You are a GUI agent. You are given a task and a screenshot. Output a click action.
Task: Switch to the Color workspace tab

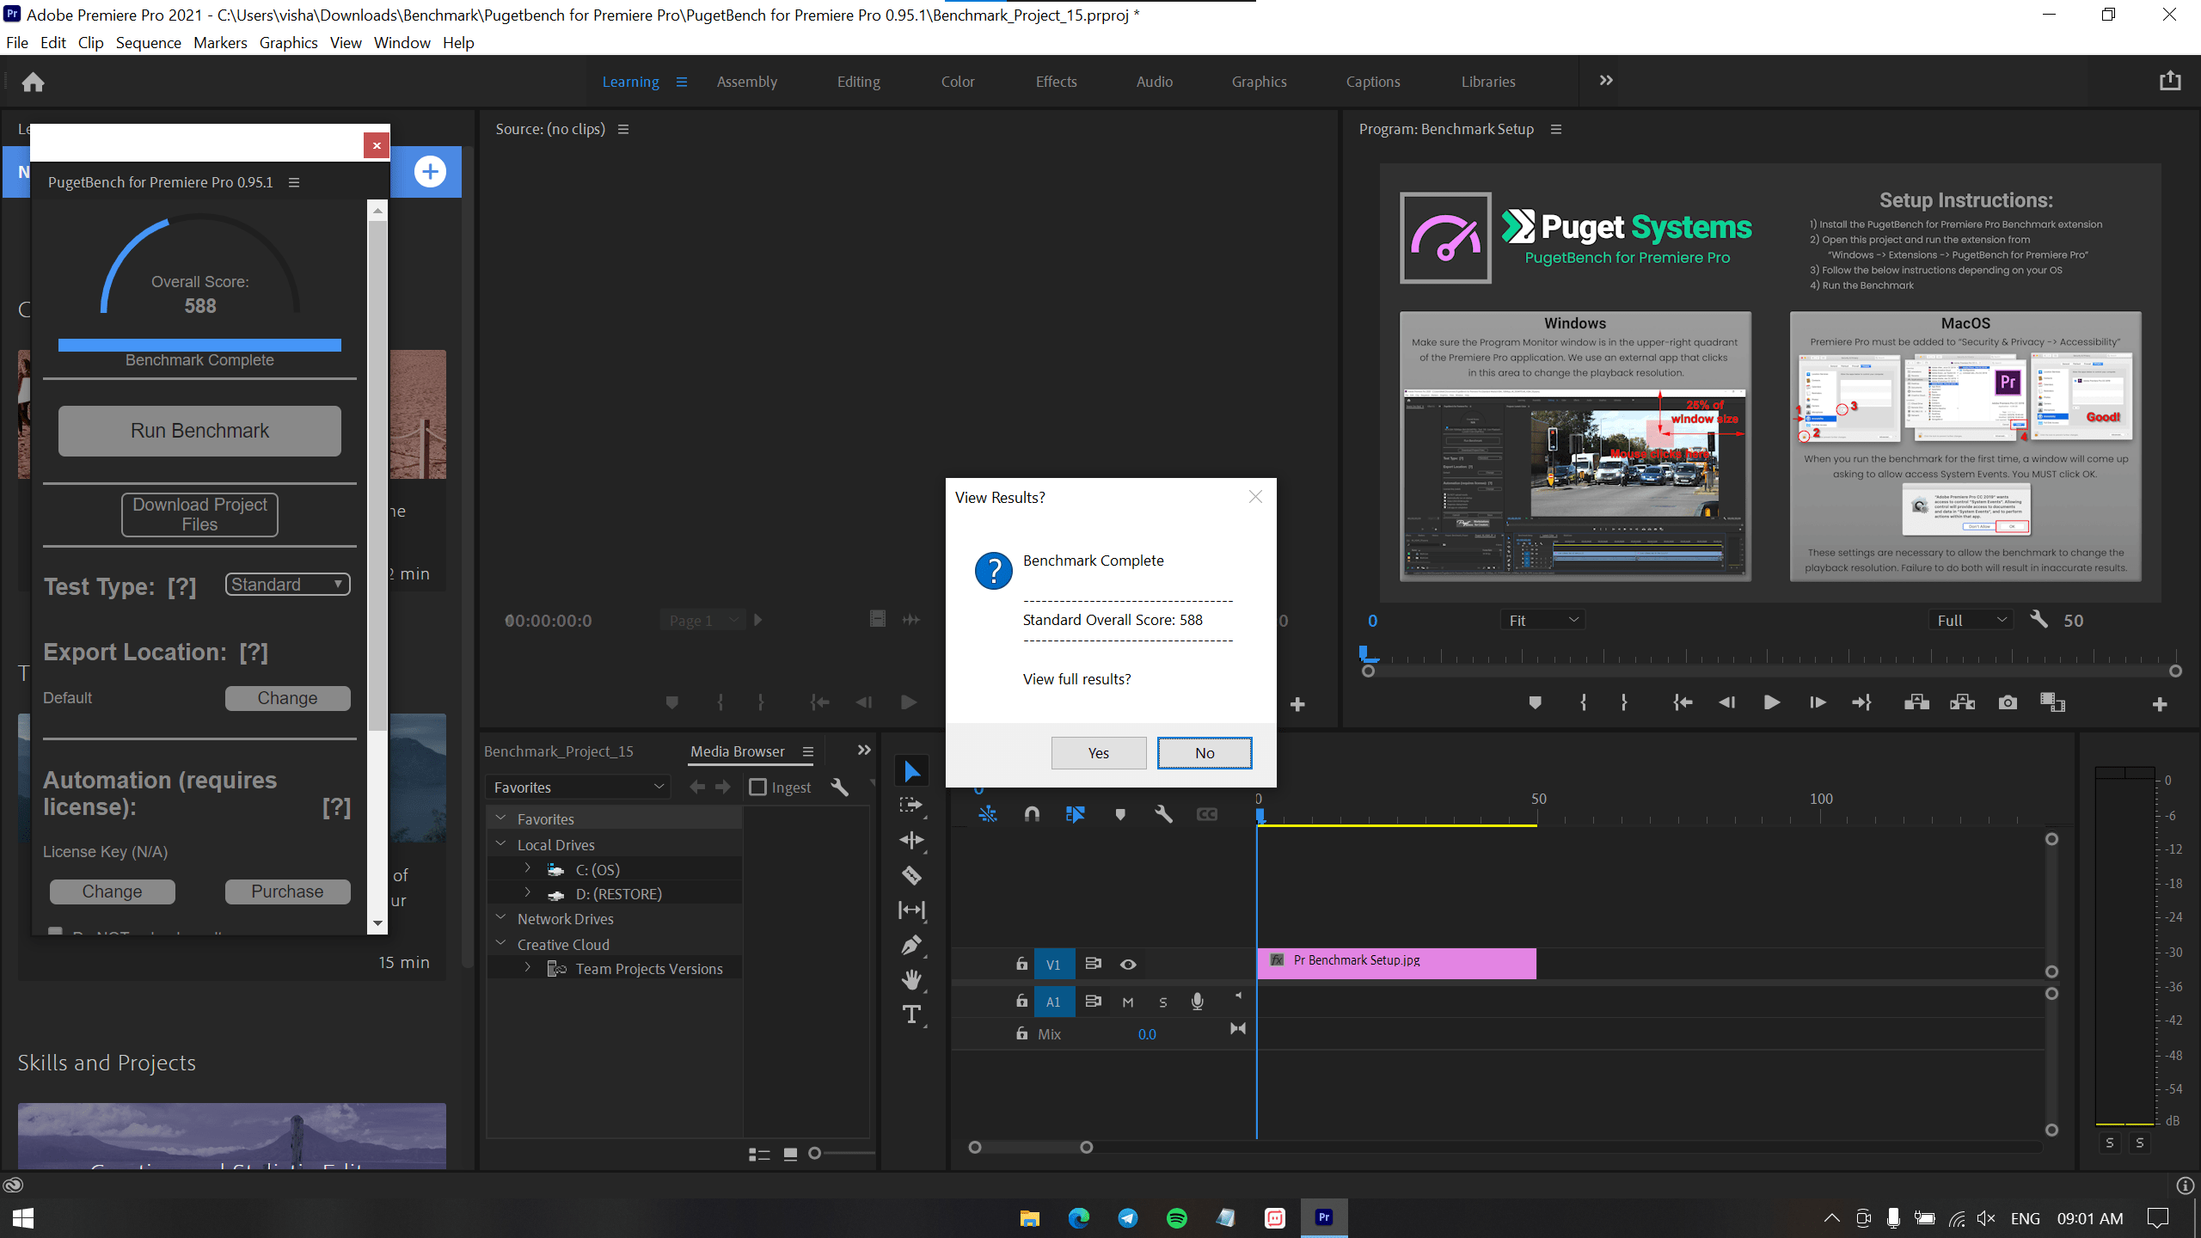(957, 82)
